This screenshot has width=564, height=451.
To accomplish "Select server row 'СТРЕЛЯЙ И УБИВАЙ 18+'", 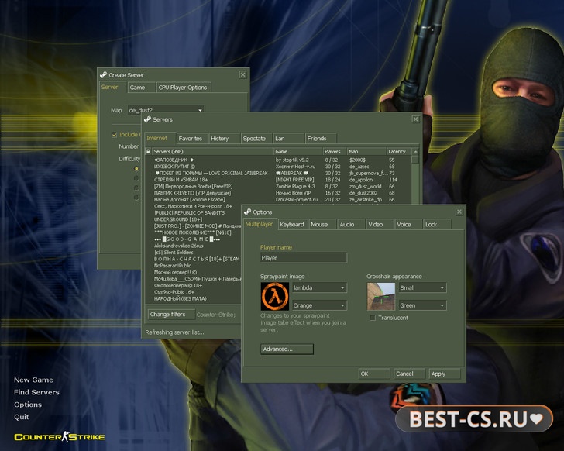I will tap(277, 180).
